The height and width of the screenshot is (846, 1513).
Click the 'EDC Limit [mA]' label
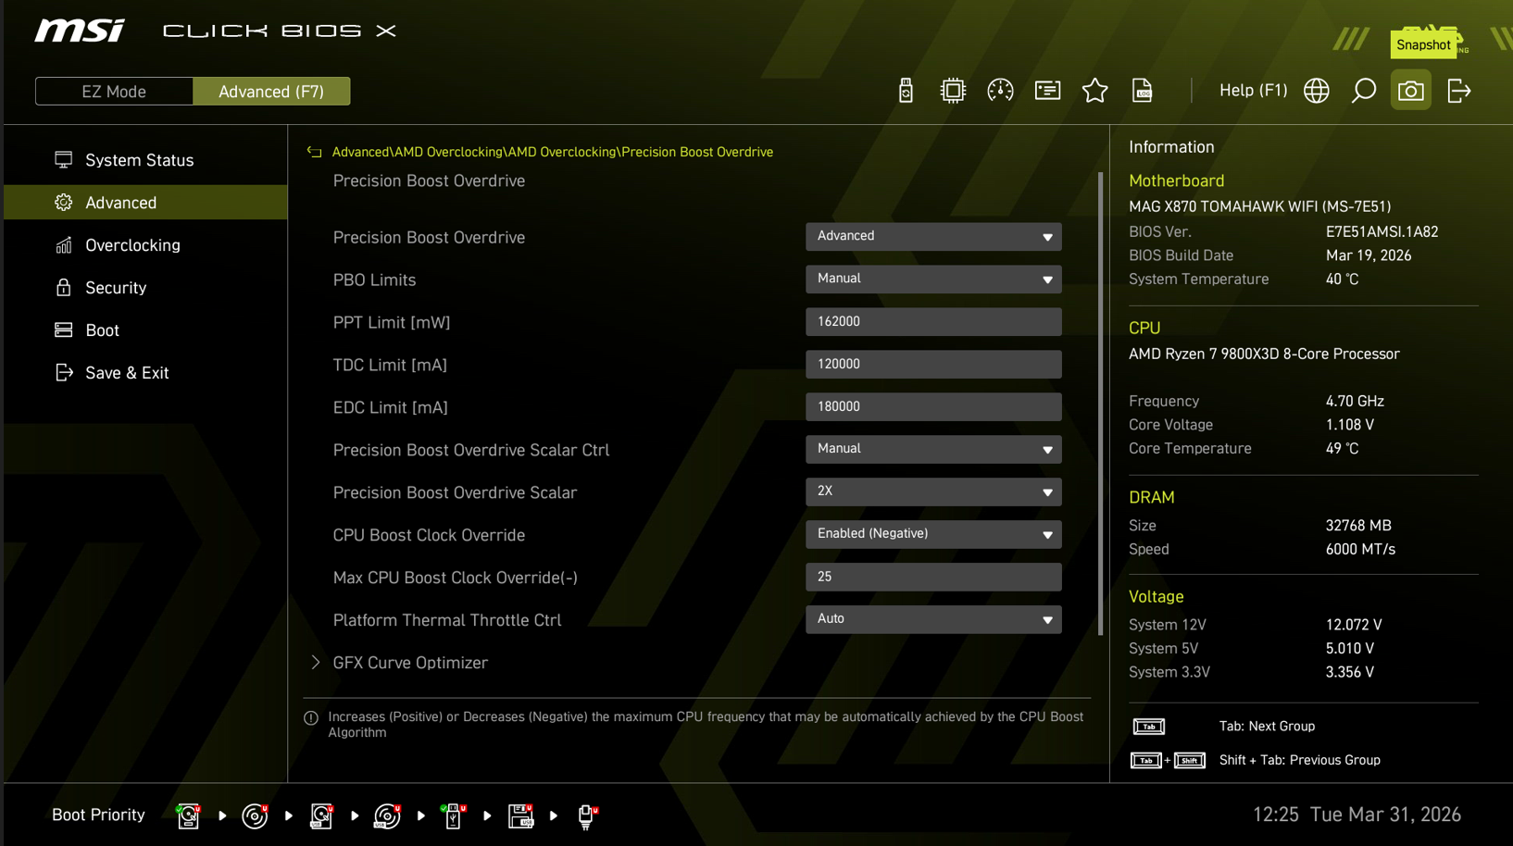(390, 408)
